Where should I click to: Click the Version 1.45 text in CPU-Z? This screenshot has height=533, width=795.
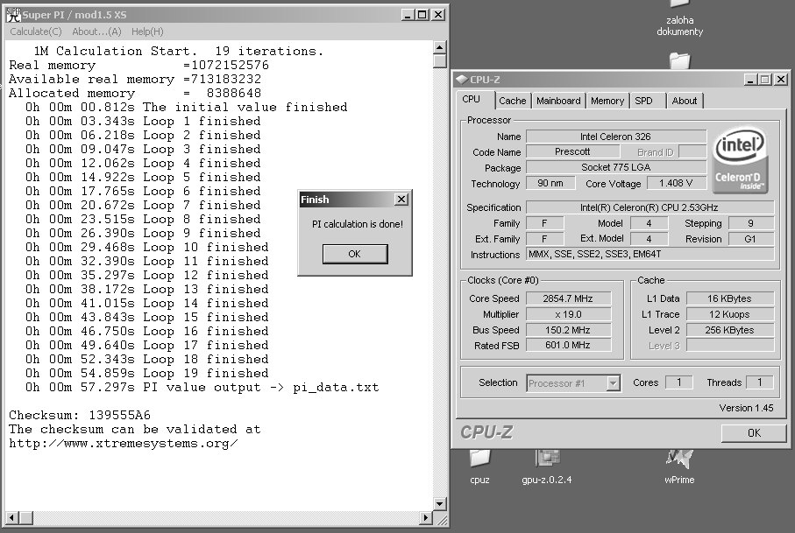[746, 408]
